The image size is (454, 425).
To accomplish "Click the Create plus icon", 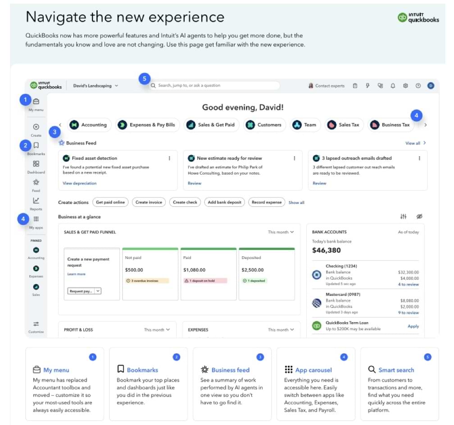I will pos(36,127).
